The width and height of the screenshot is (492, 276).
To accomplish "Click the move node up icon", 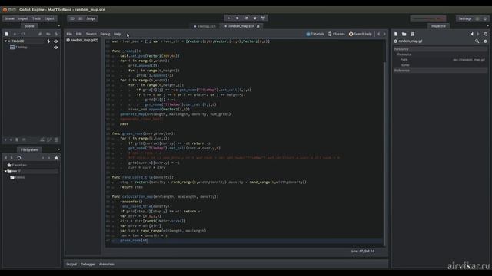I will click(5, 140).
